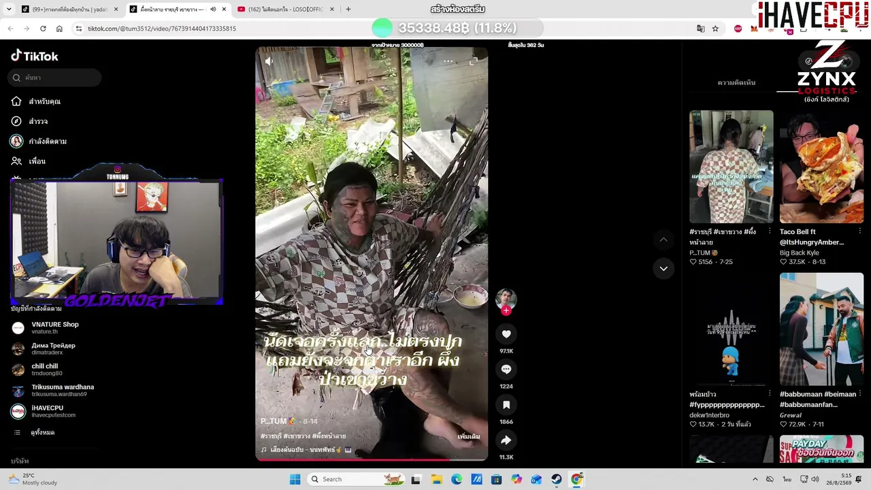Expand followed accounts with ดูทั้งหมด
Screen dimensions: 871x490
click(x=34, y=433)
